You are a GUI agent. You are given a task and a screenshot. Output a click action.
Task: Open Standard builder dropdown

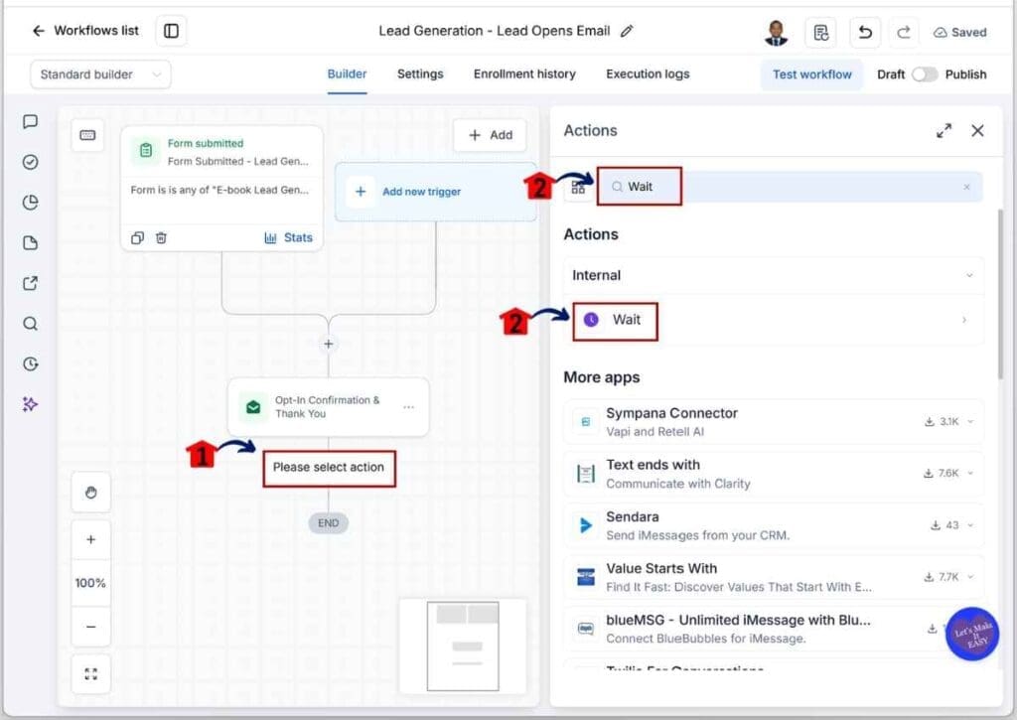[100, 74]
